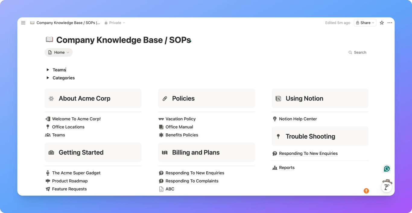Click the Welcome To Acme Corp door icon
The width and height of the screenshot is (412, 213).
pyautogui.click(x=48, y=119)
